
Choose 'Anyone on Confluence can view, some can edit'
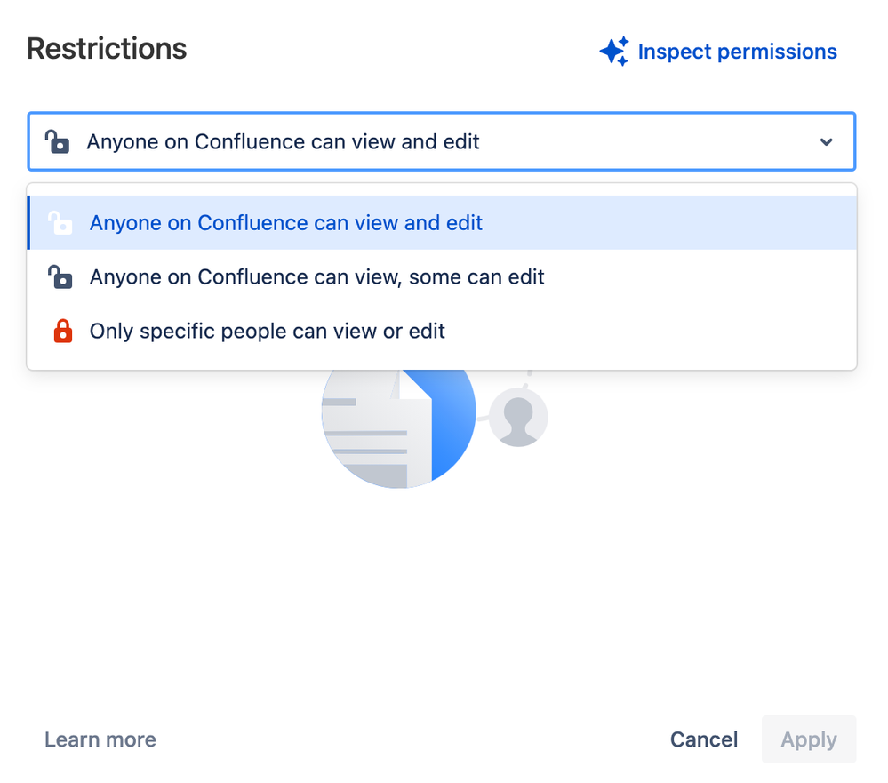(x=442, y=277)
